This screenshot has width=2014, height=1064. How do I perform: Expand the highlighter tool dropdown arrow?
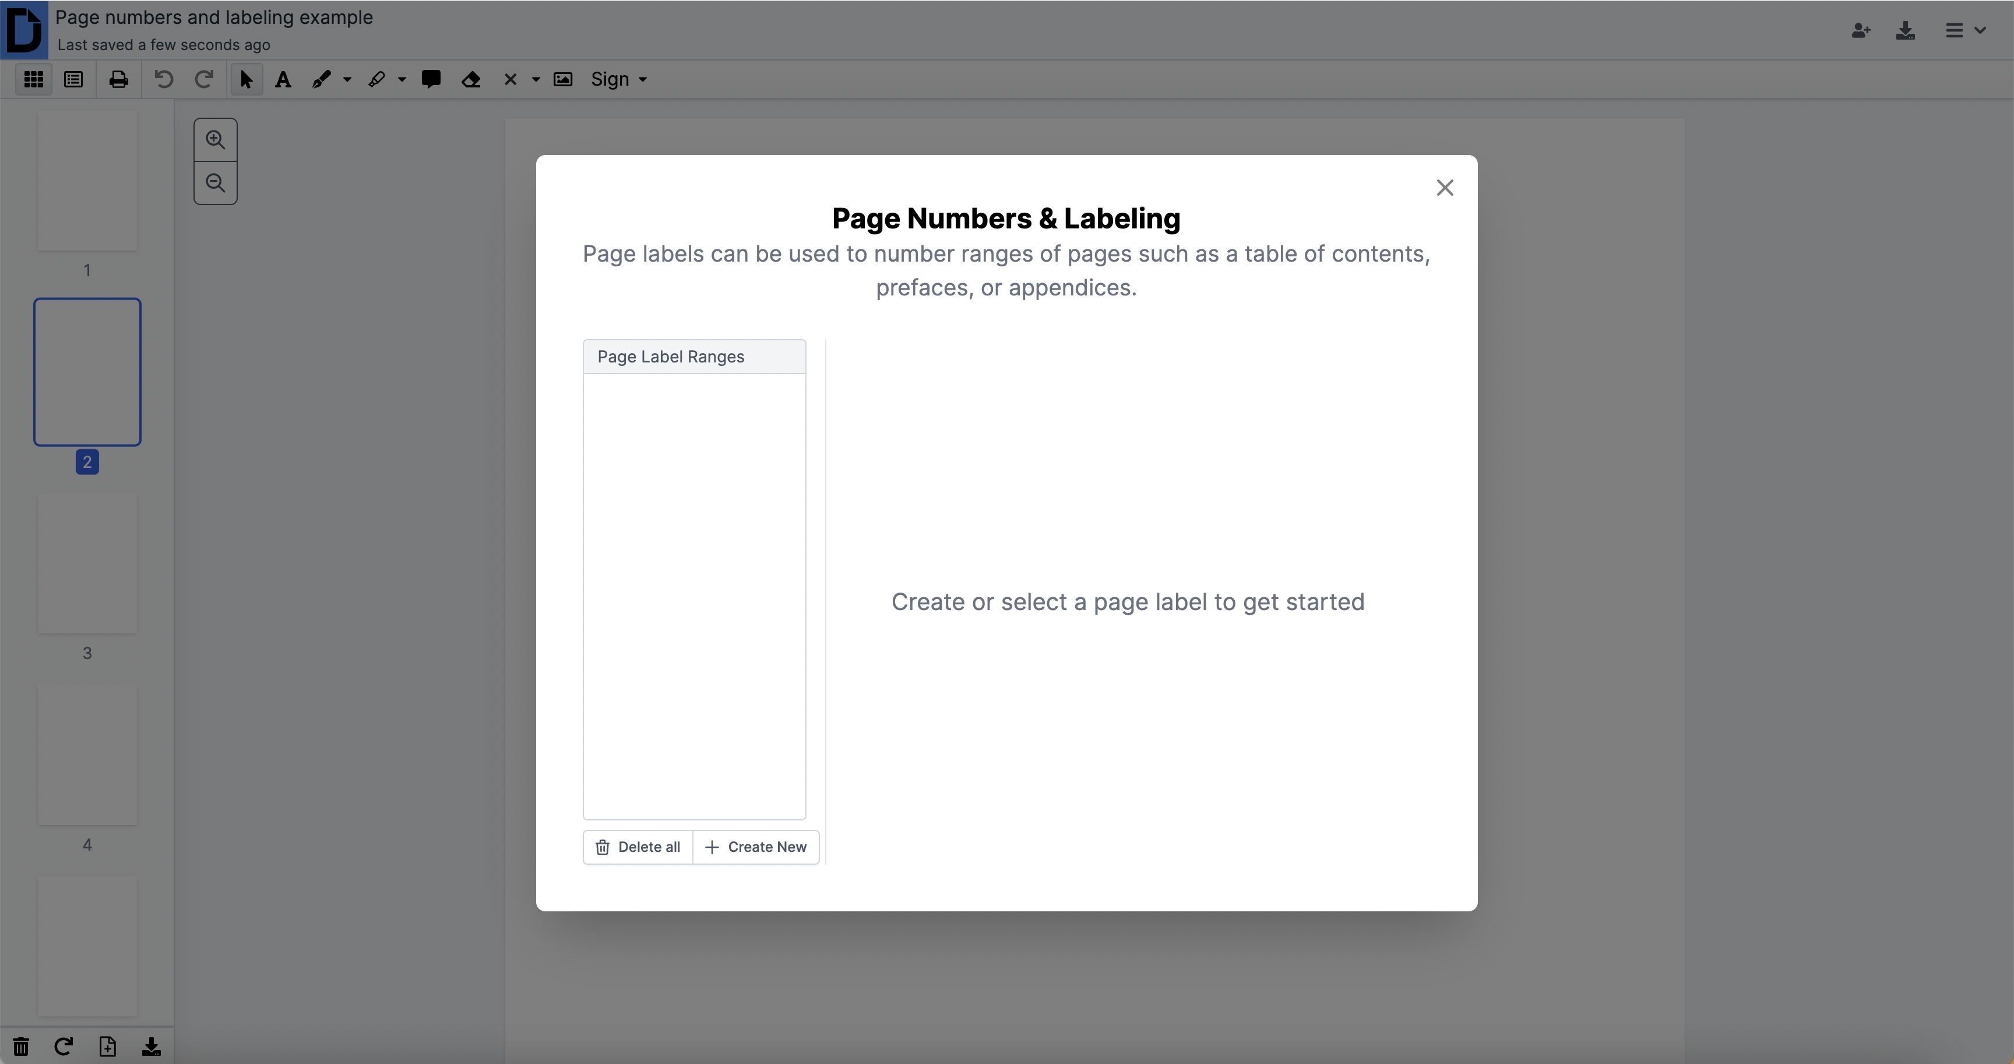[402, 80]
